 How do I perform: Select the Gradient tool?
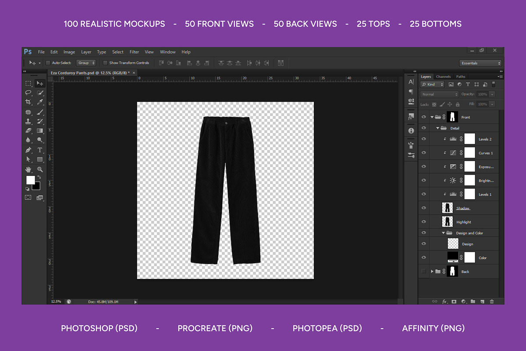[40, 130]
